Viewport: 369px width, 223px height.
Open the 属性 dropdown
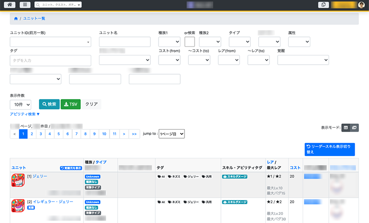pyautogui.click(x=299, y=42)
